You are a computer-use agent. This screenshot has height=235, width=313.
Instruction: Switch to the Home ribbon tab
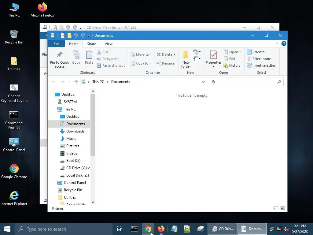[74, 44]
